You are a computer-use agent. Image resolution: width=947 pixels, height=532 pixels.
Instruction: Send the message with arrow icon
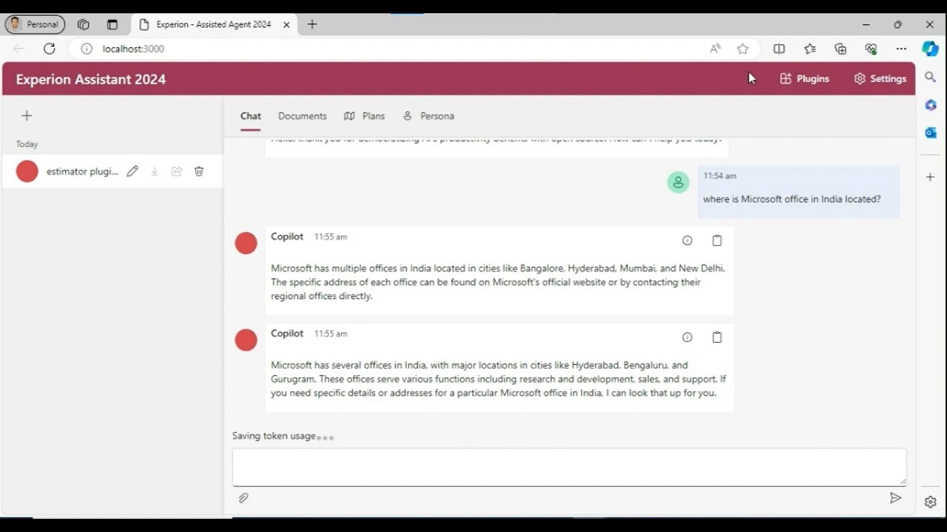(895, 498)
